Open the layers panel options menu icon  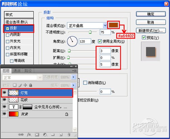[75, 71]
